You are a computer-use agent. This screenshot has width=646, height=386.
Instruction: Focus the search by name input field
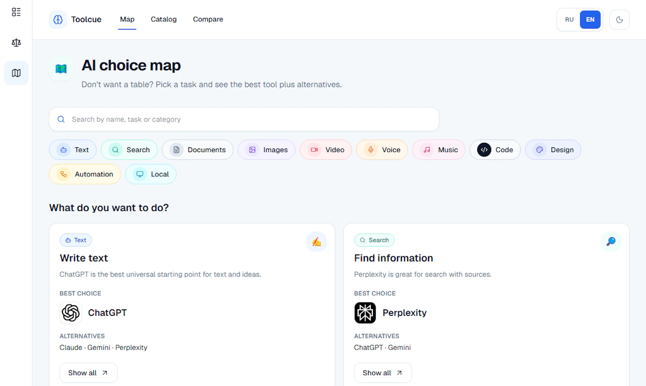(x=244, y=119)
